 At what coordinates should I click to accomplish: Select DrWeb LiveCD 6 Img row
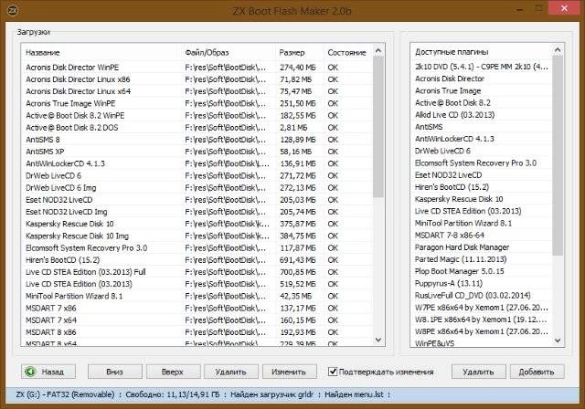click(197, 188)
